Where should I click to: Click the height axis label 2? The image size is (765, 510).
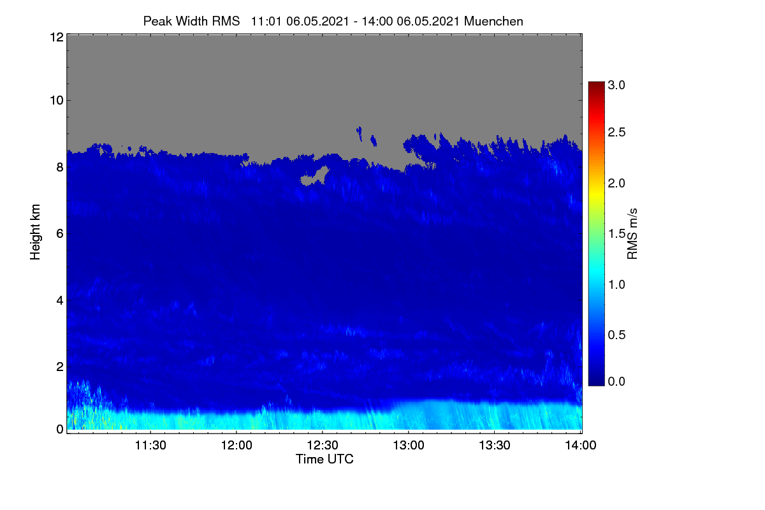59,366
